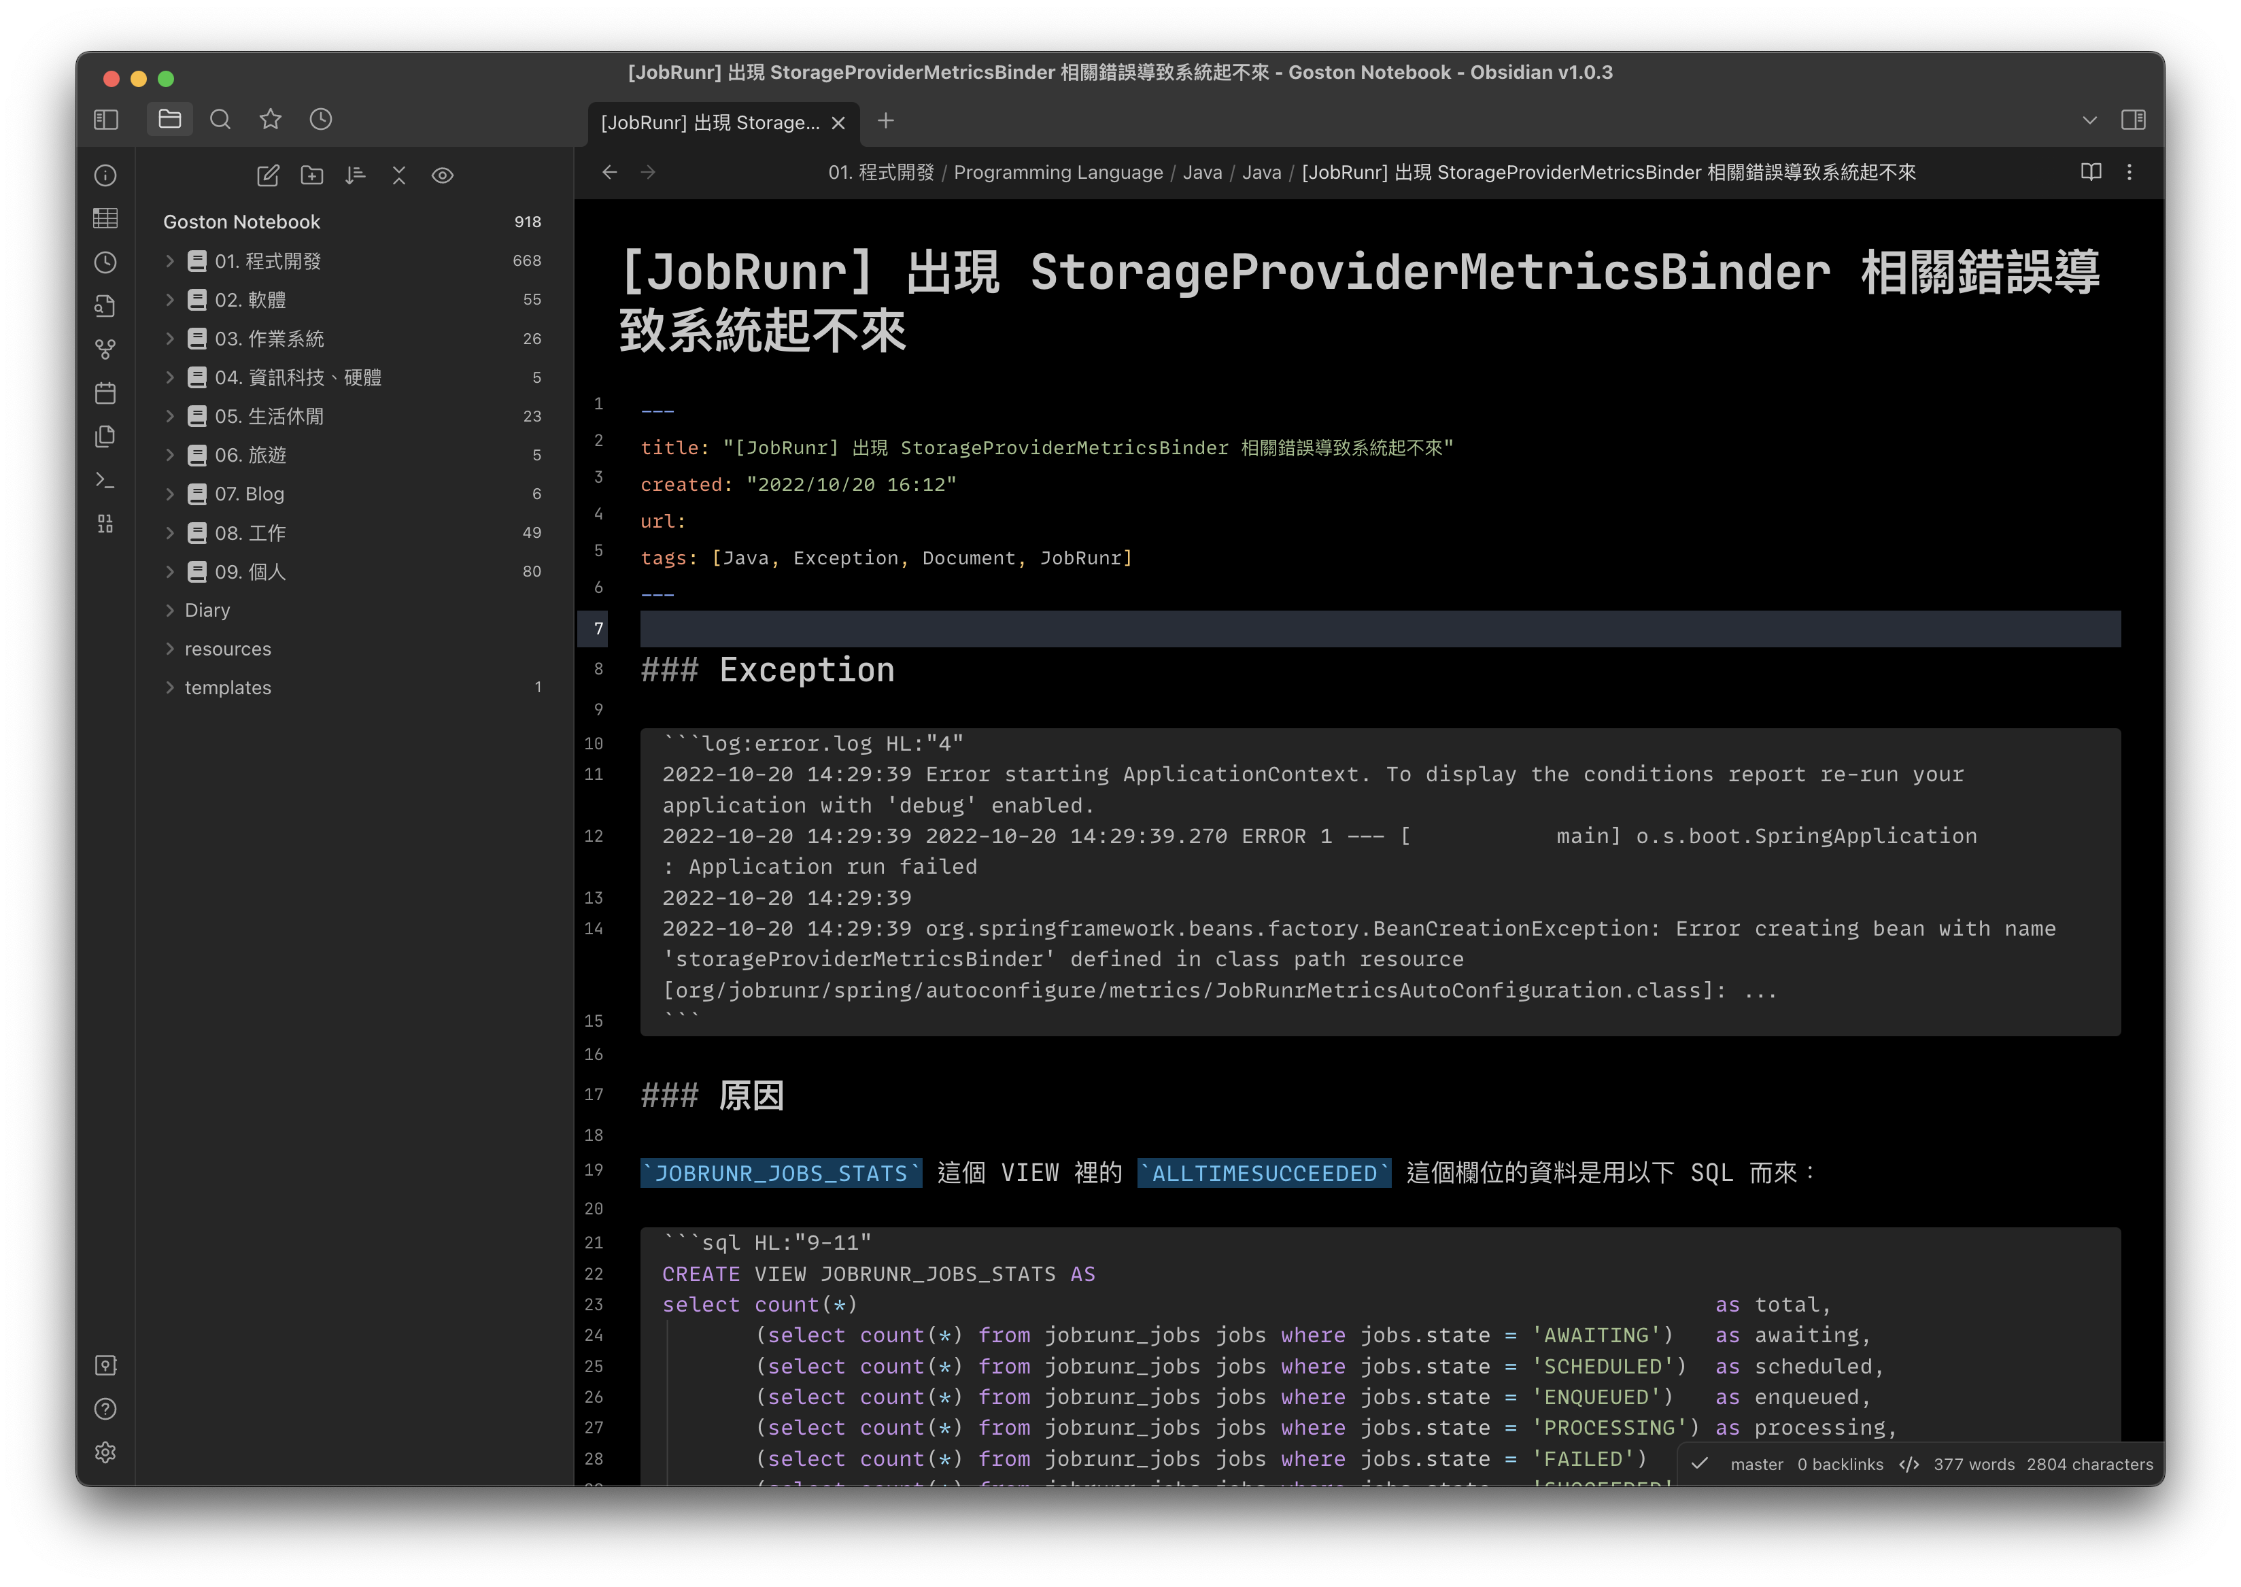Select the [JobRunr] note tab
The height and width of the screenshot is (1587, 2241).
[711, 122]
